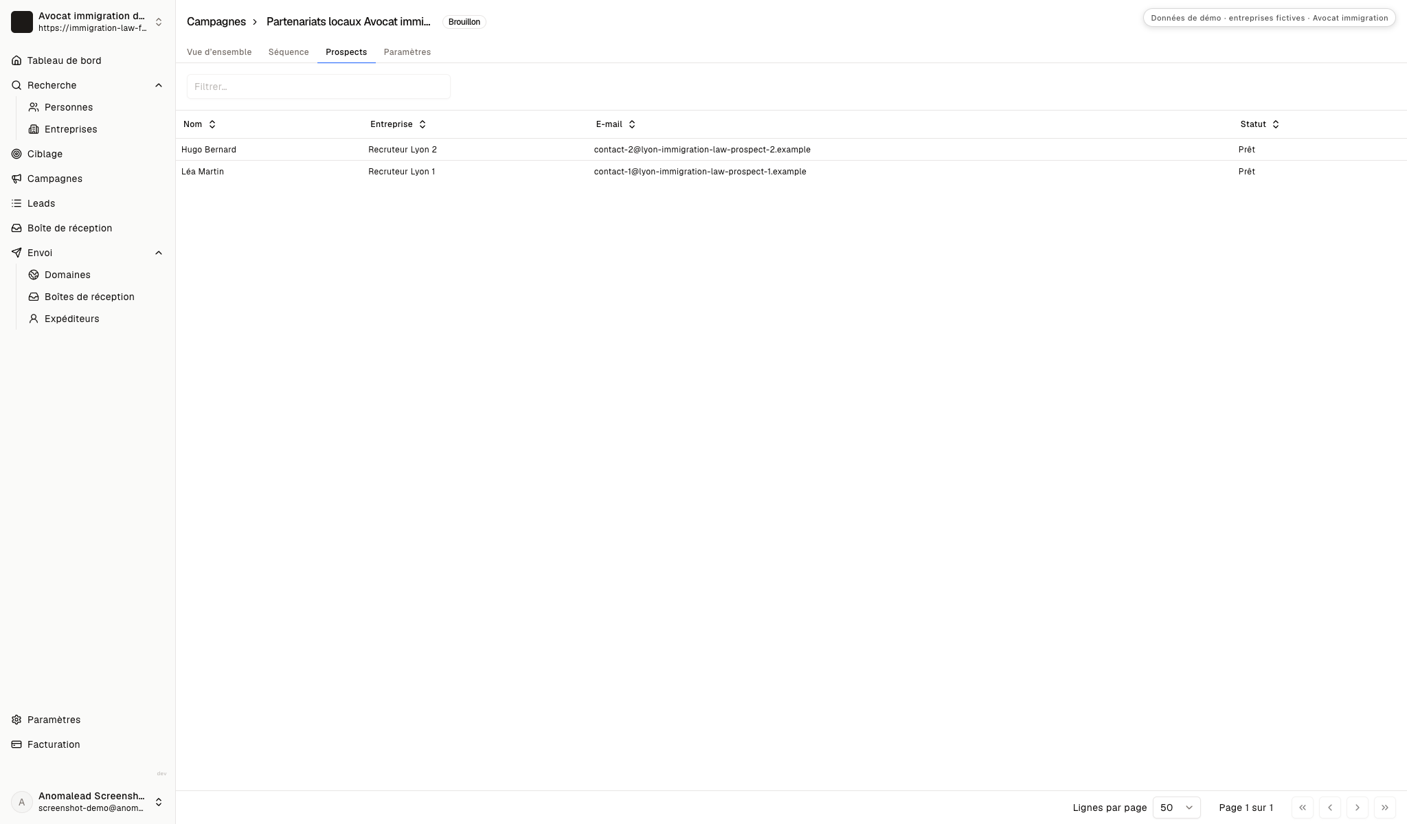Sort table by E-mail column

point(616,124)
